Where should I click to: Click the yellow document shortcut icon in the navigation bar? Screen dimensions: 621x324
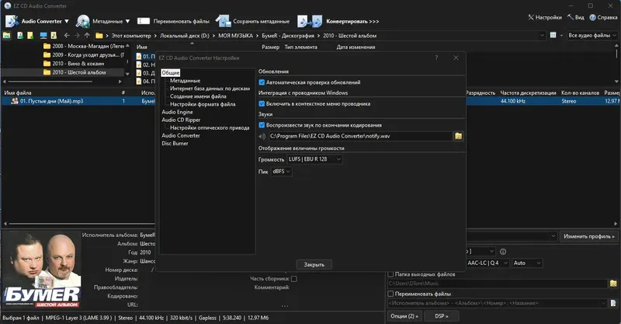(x=30, y=35)
